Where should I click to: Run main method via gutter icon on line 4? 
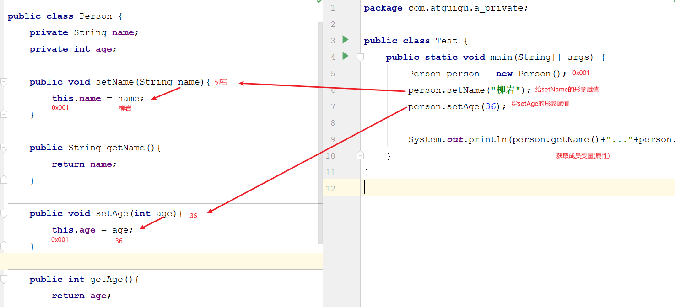(346, 56)
